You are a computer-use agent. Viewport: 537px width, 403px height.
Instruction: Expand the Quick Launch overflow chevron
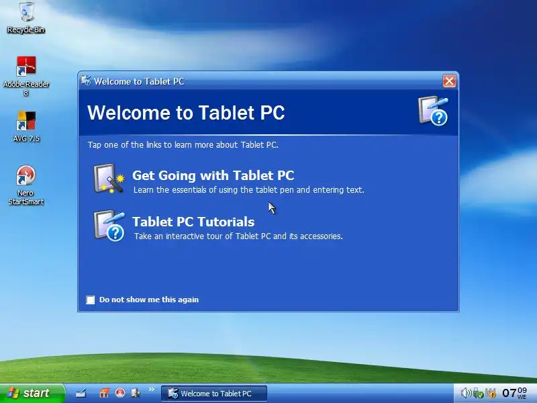152,390
